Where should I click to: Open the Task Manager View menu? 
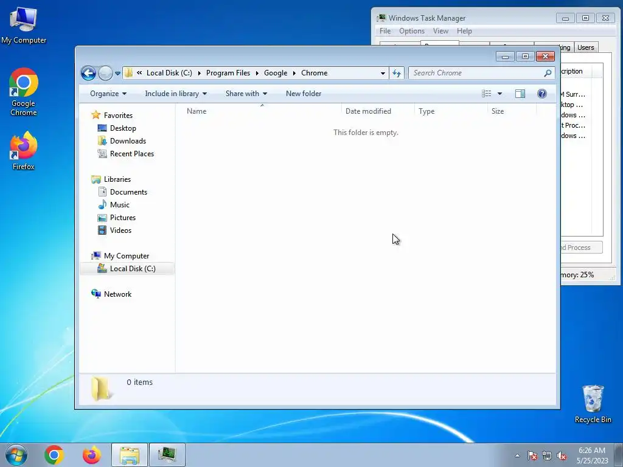pos(440,31)
